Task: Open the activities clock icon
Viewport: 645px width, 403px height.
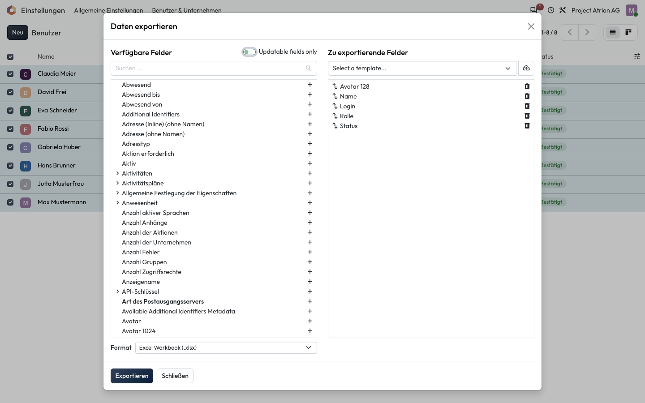Action: tap(551, 10)
